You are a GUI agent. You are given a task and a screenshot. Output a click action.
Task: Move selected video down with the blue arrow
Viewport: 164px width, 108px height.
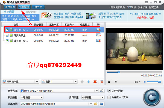click(89, 82)
